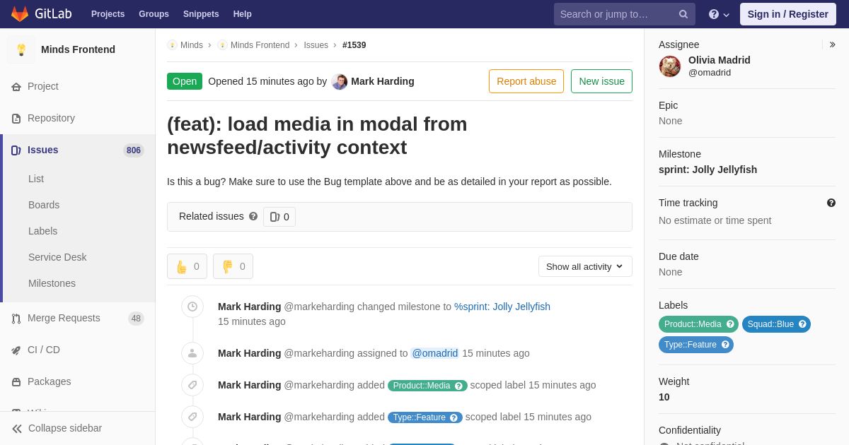Click help icon on sidebar Product::Media label
Screen dimensions: 849x445
tap(730, 324)
